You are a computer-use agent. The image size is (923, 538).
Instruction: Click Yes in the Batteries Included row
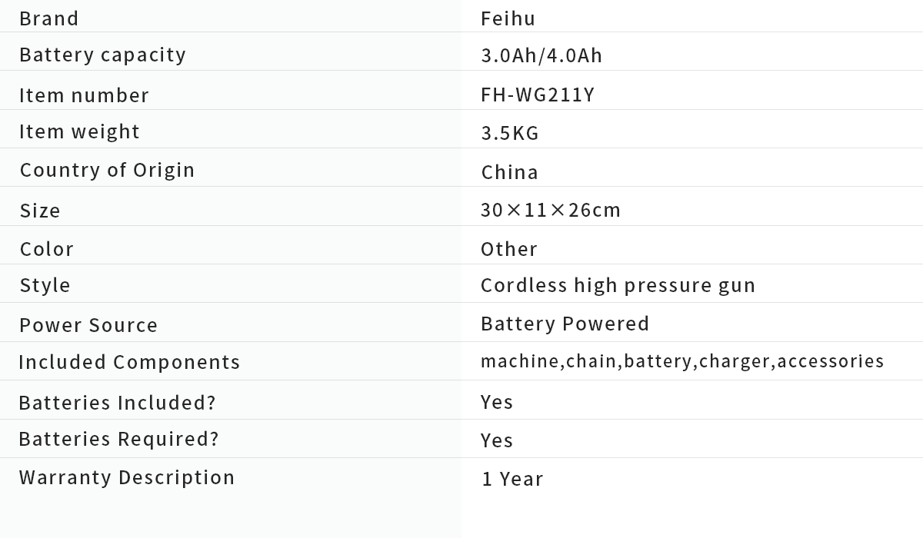[497, 402]
